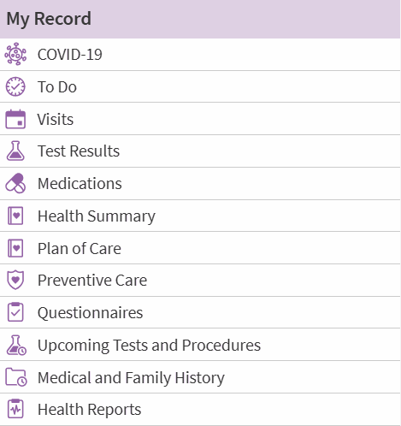Viewport: 401px width, 426px height.
Task: Click the Upcoming Tests flask clock icon
Action: point(16,345)
